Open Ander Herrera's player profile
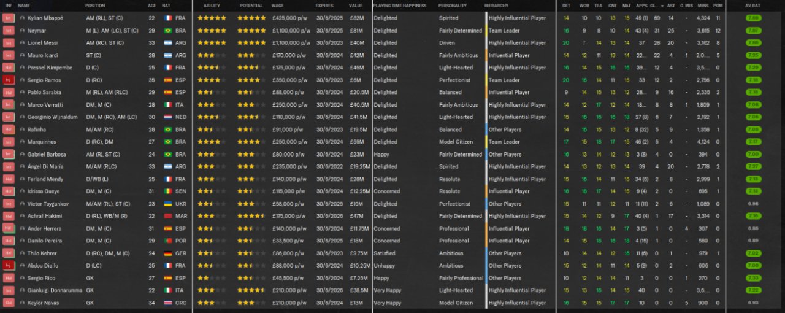Screen dimensions: 785x313 tap(44, 228)
